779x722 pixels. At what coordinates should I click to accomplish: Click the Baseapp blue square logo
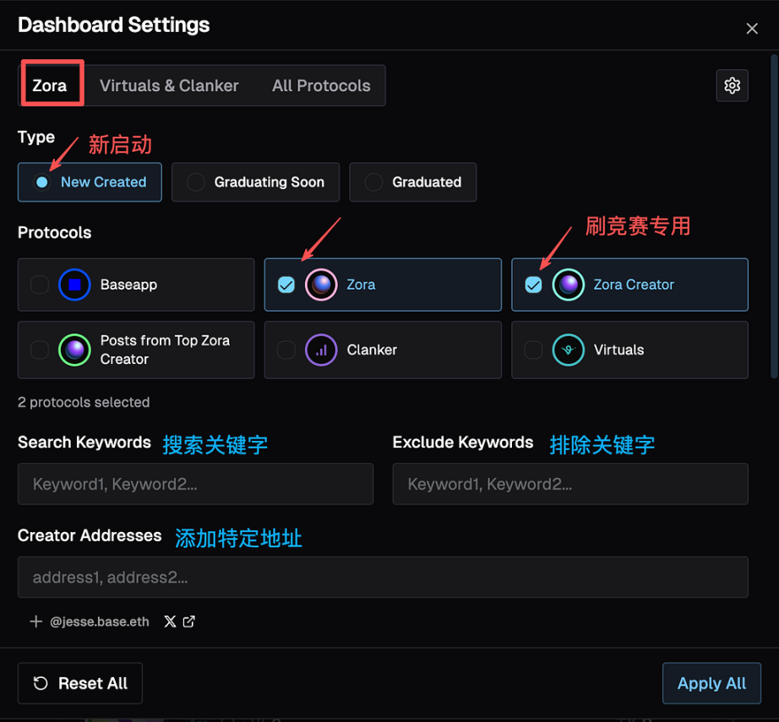tap(74, 285)
